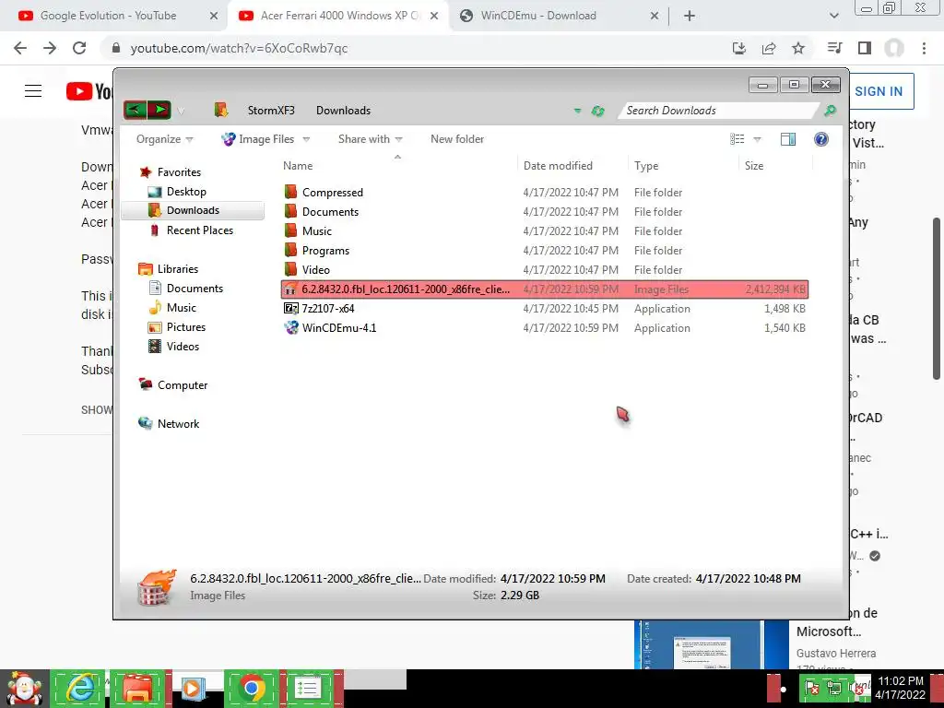Open the Share with menu

click(370, 139)
